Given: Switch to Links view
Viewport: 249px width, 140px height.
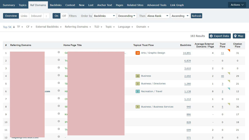Looking at the screenshot, I should 24,16.
